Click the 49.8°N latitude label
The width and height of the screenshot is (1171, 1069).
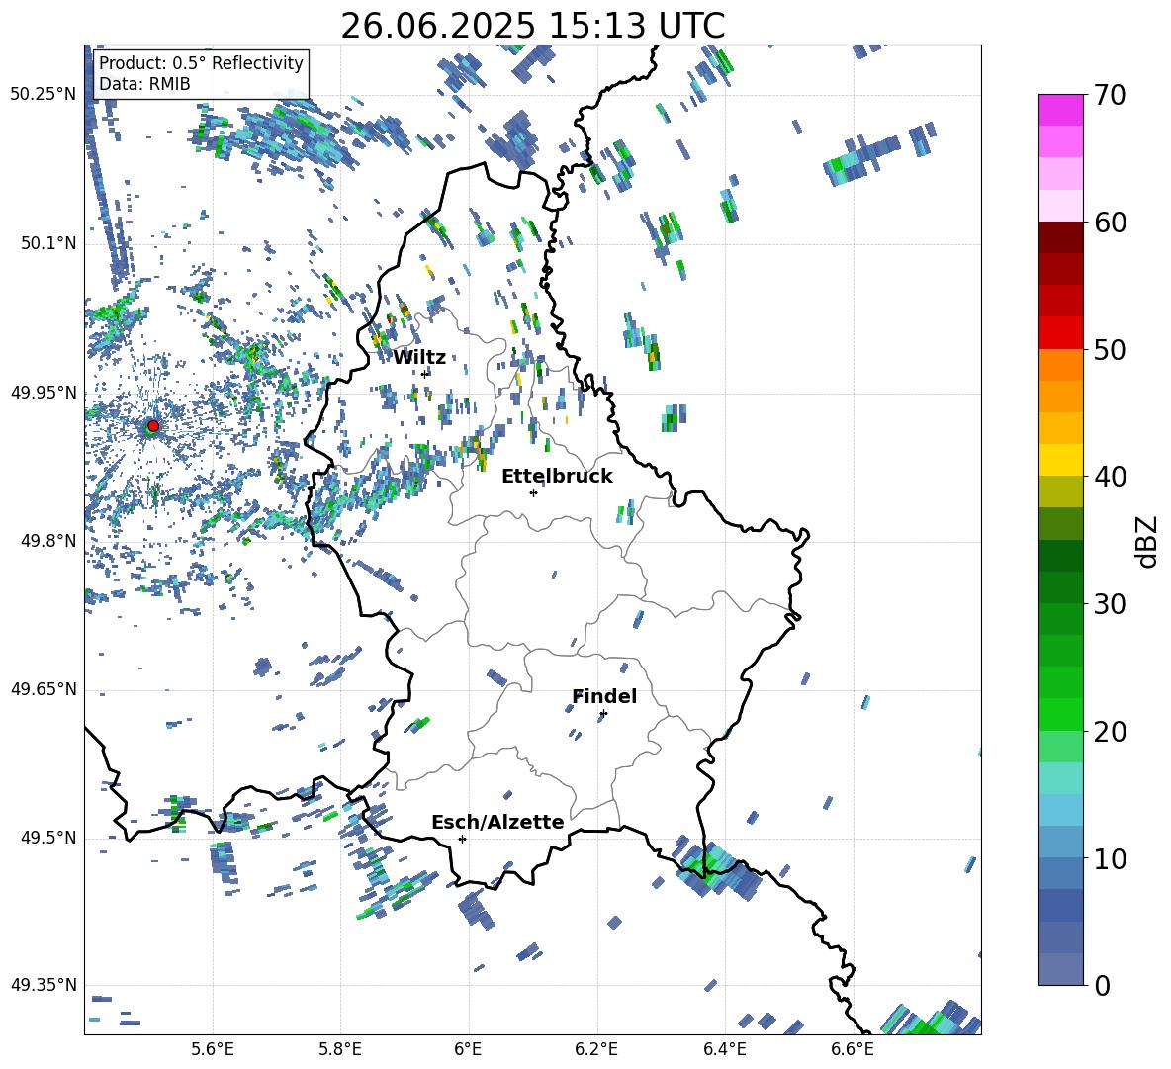(x=48, y=541)
